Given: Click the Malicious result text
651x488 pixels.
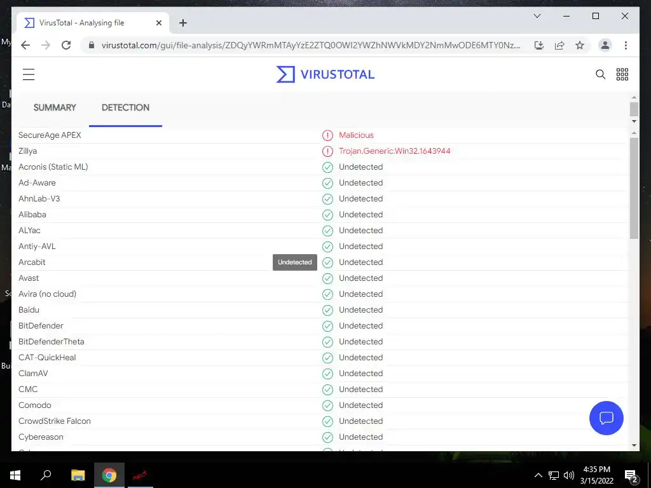Looking at the screenshot, I should click(x=356, y=135).
